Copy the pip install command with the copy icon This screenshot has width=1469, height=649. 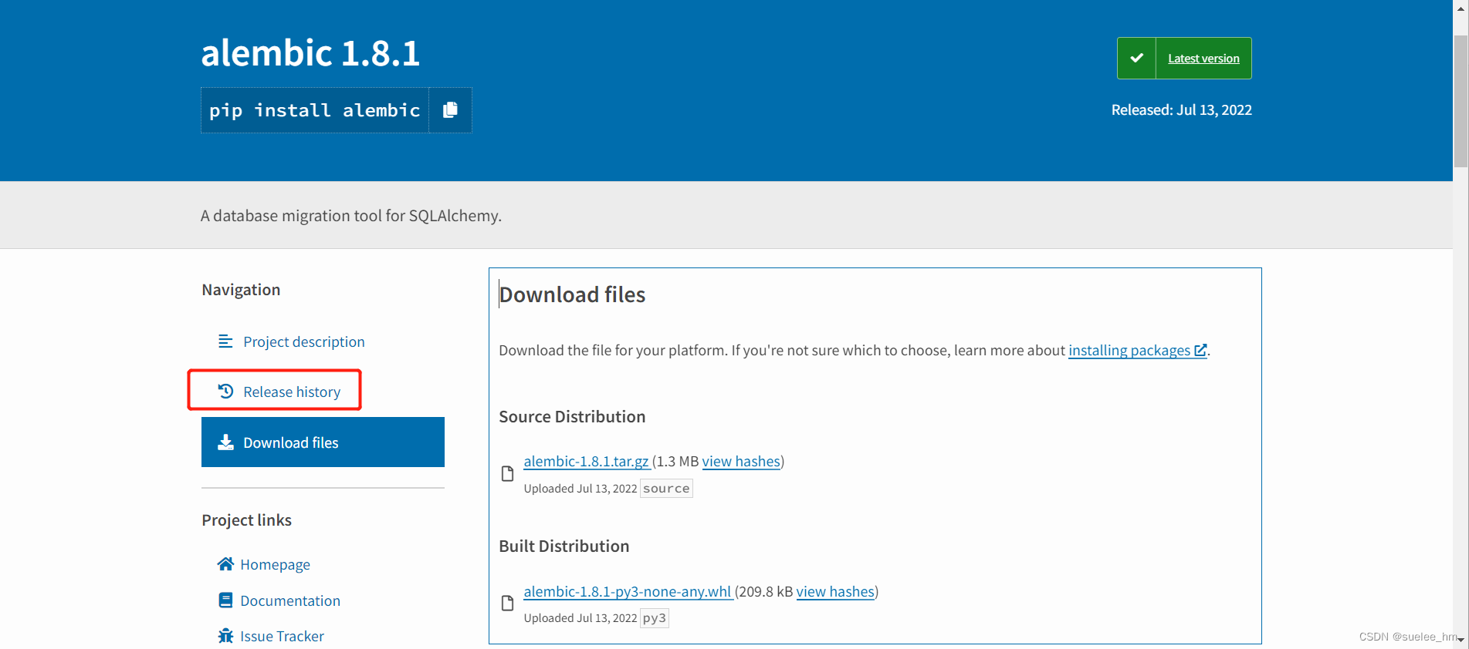click(x=450, y=110)
